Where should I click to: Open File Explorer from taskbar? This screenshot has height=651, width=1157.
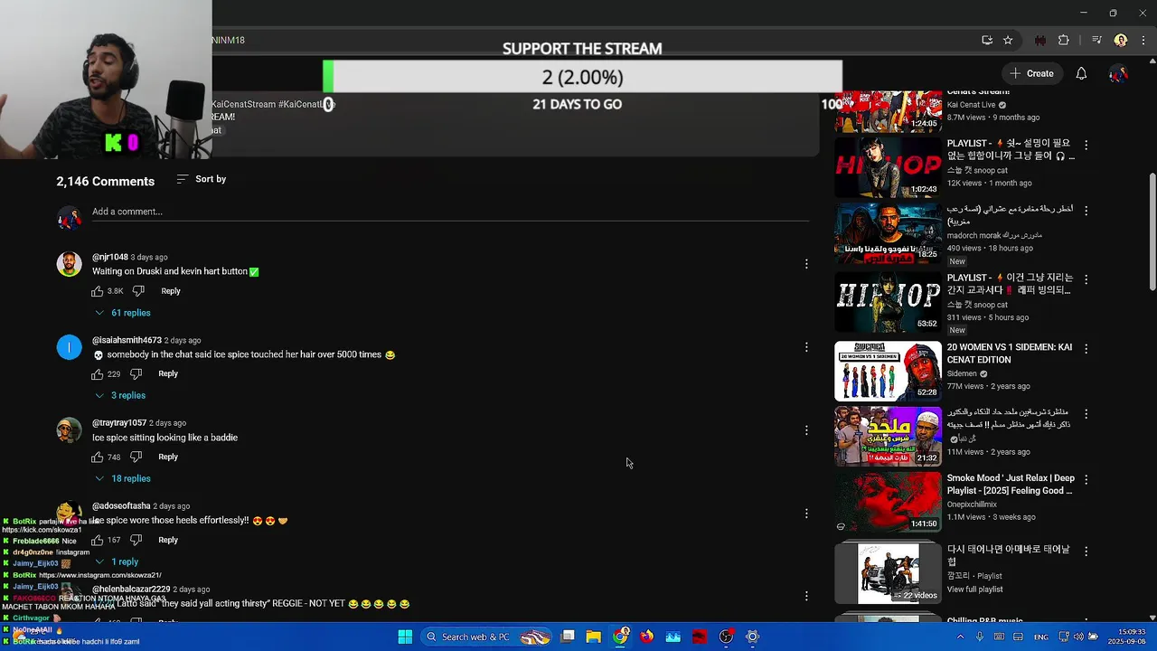(x=593, y=637)
